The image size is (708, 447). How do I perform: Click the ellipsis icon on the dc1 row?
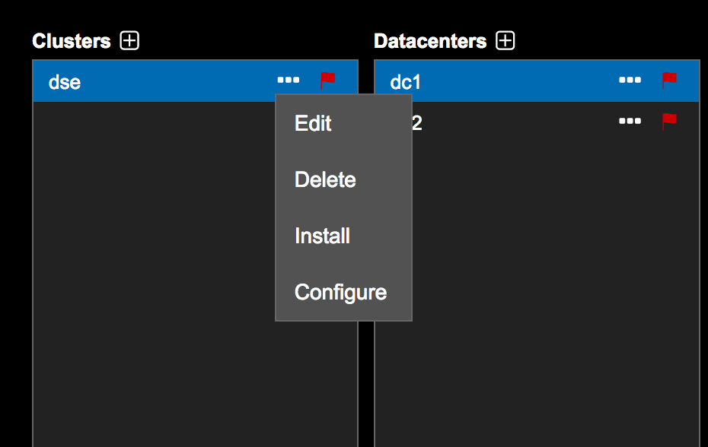tap(630, 79)
